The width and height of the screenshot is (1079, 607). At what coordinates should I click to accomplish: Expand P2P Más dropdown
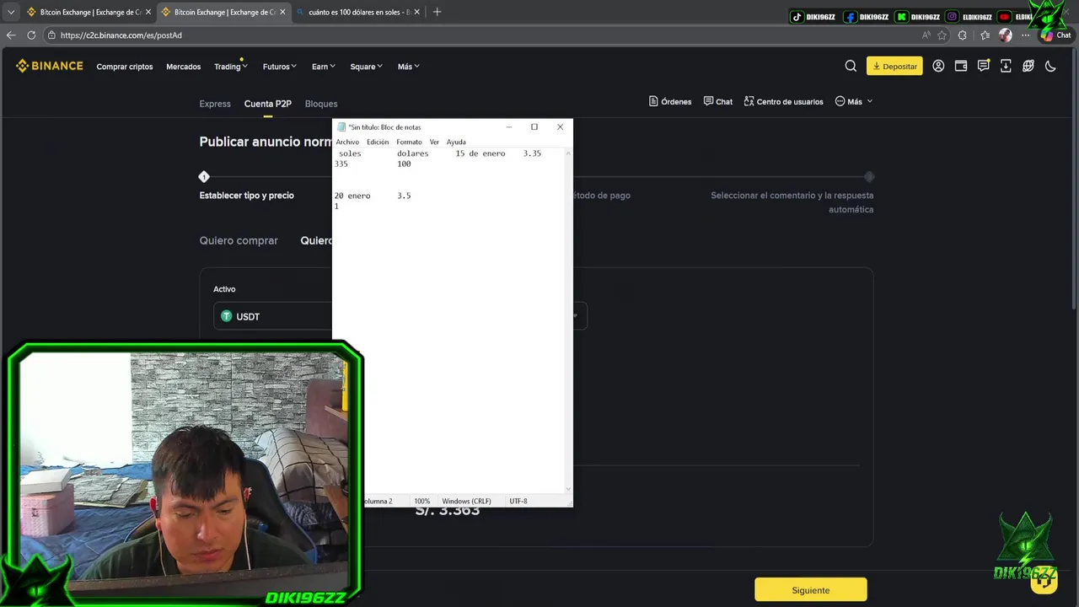point(854,101)
